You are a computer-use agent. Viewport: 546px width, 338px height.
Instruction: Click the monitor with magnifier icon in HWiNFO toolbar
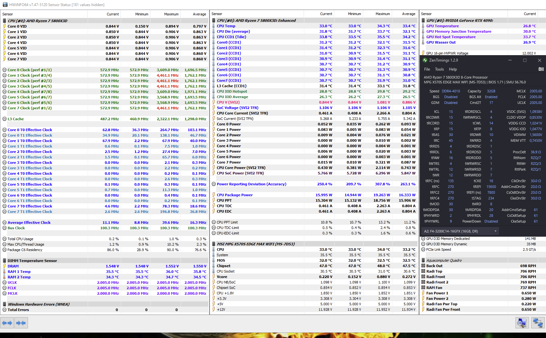point(522,323)
